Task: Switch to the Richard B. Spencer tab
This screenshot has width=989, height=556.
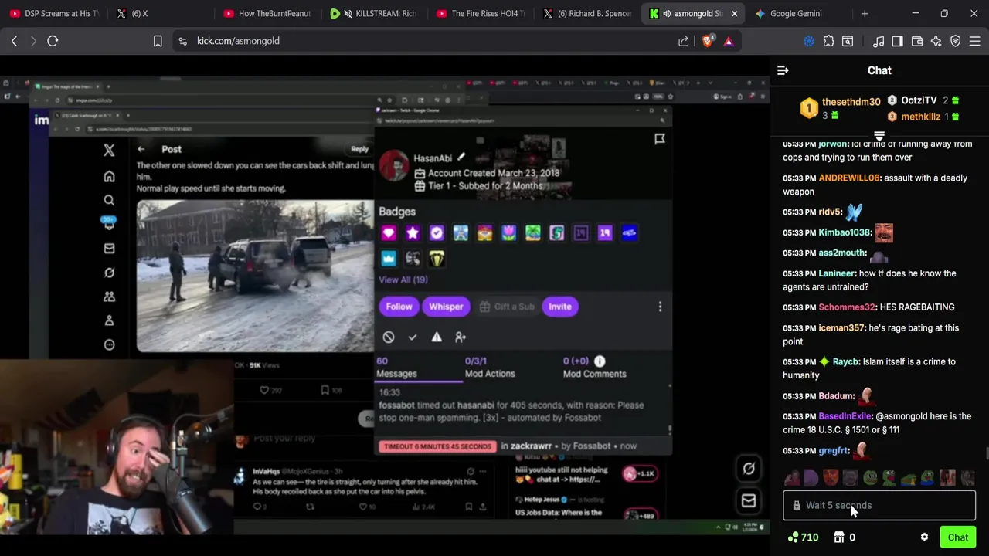Action: pyautogui.click(x=587, y=13)
